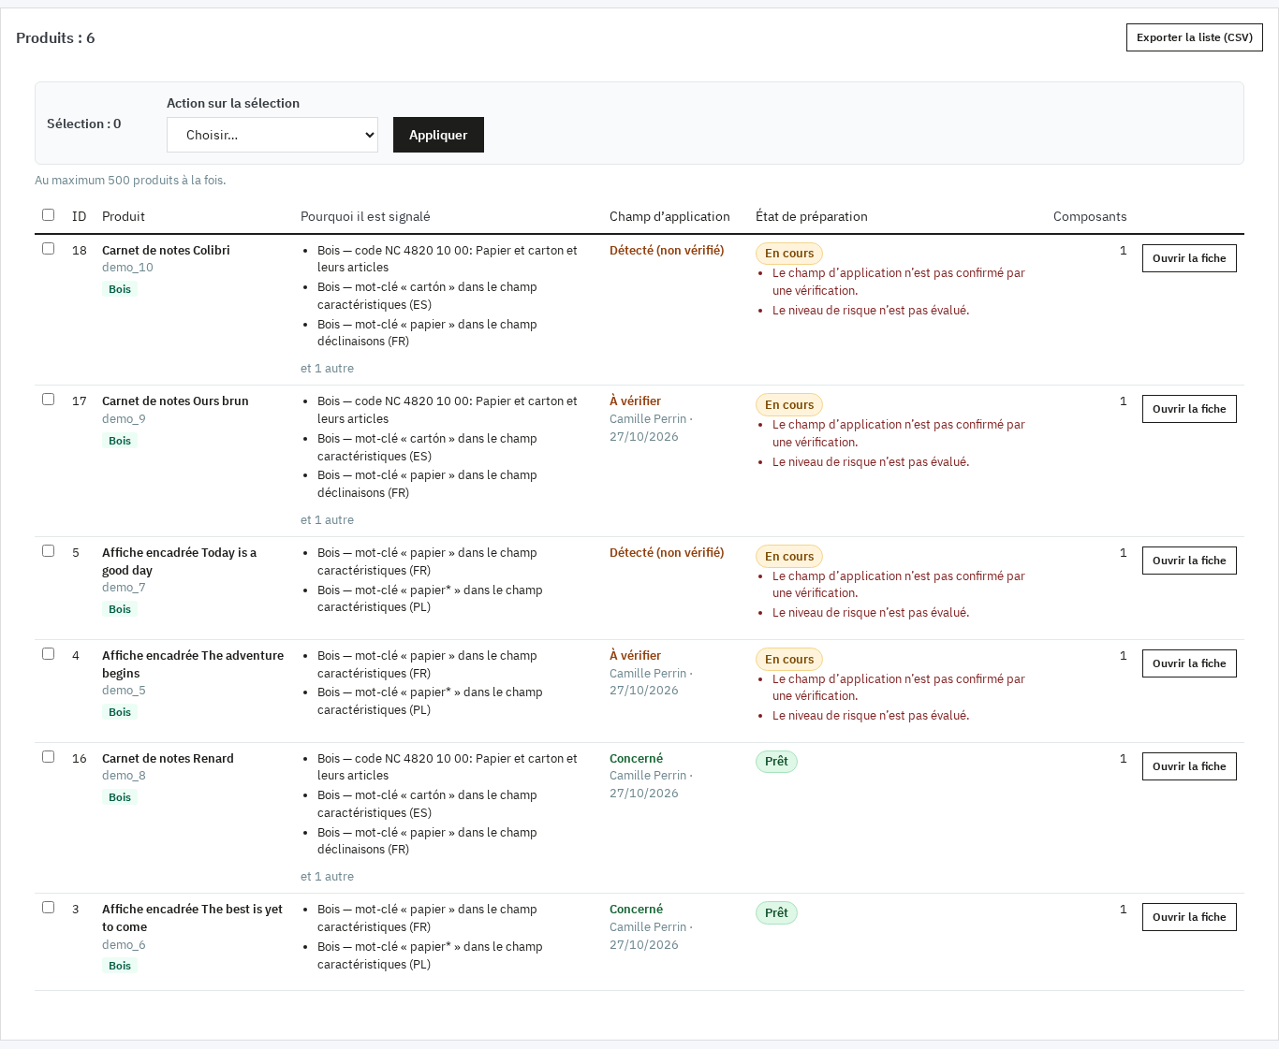
Task: Tick the select-all checkbox in table header
Action: (x=48, y=215)
